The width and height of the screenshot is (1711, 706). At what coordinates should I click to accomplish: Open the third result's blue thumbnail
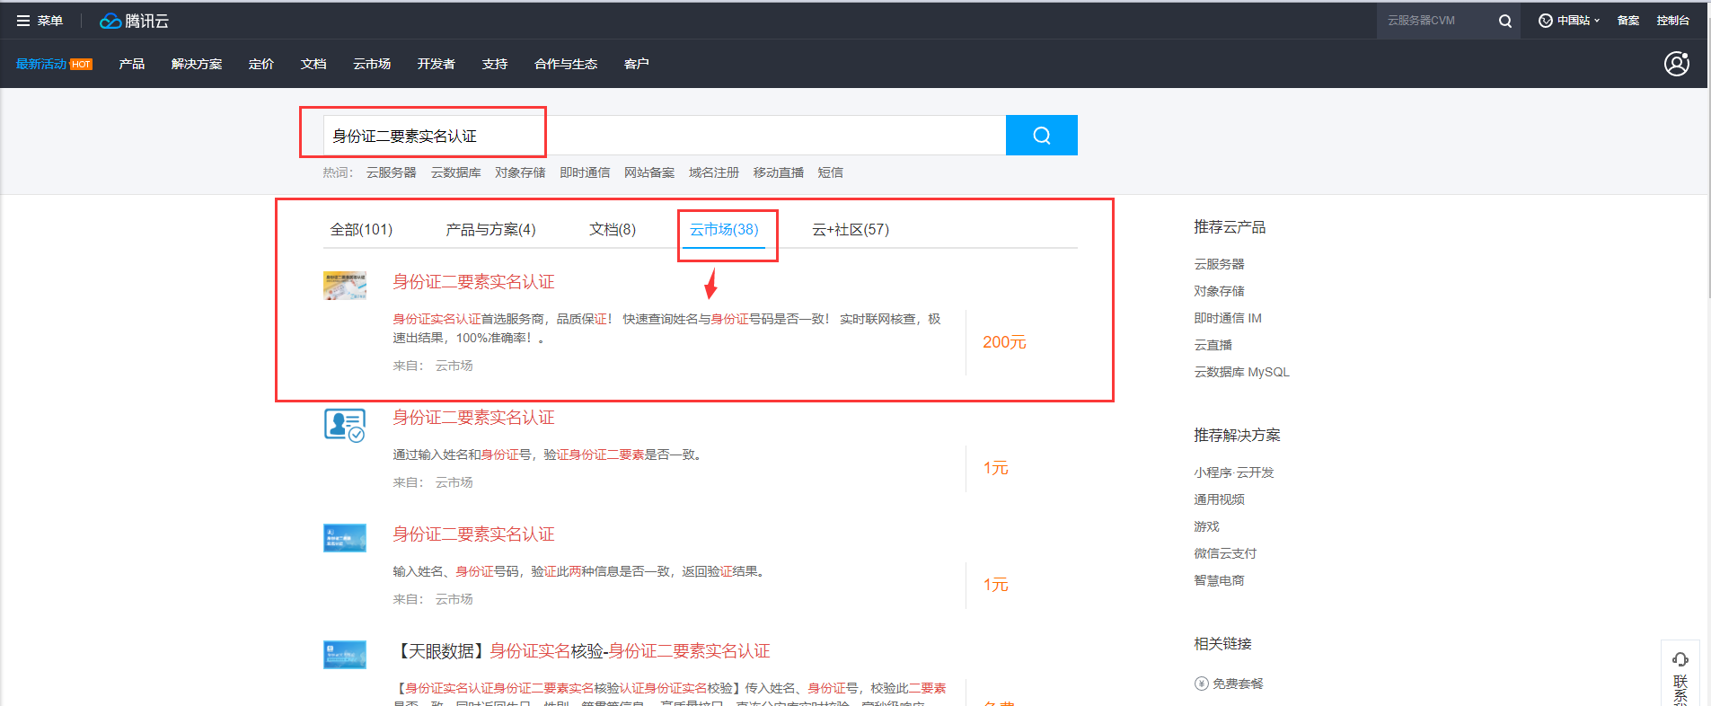point(345,538)
